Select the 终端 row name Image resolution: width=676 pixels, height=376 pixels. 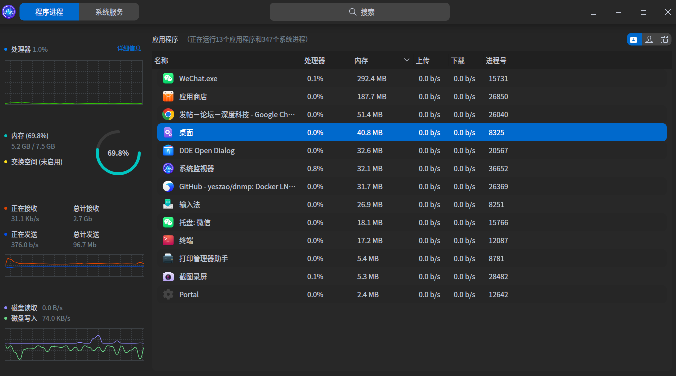(186, 241)
